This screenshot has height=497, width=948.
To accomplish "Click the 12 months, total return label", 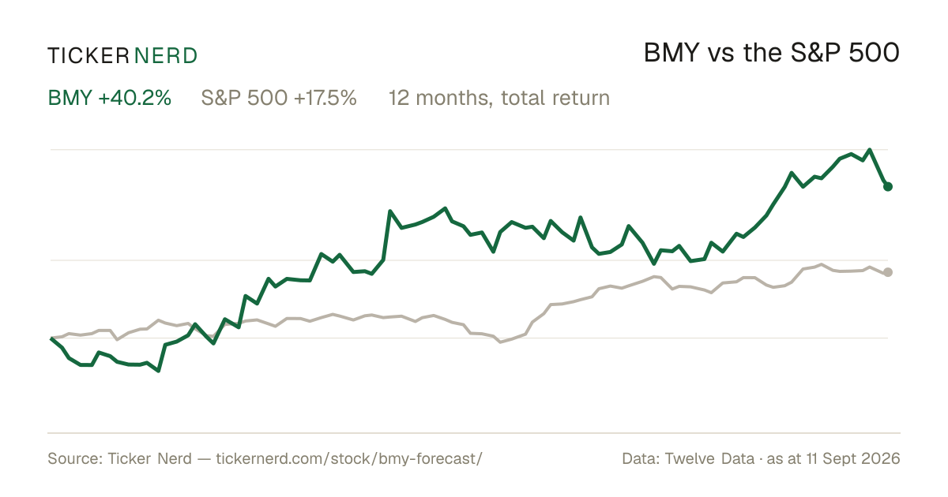I will point(499,98).
